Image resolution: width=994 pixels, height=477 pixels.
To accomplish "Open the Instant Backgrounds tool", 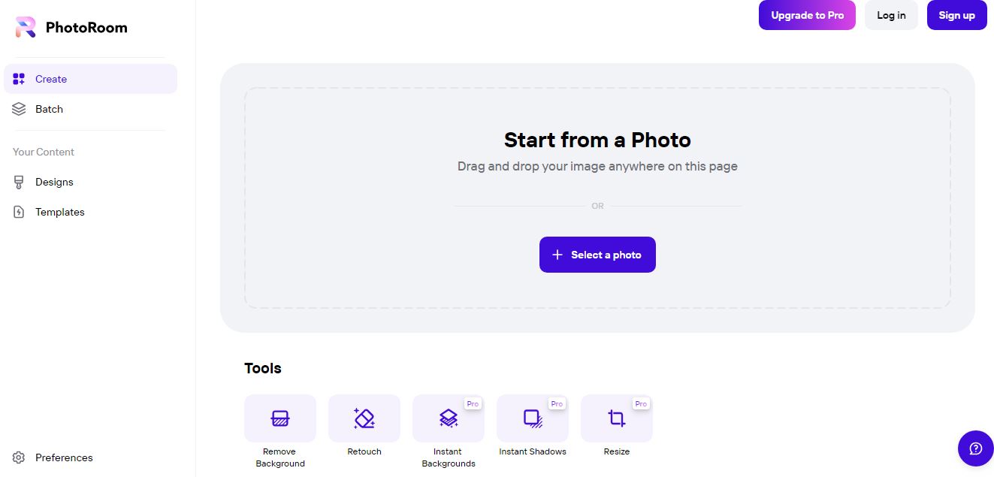I will pos(449,418).
